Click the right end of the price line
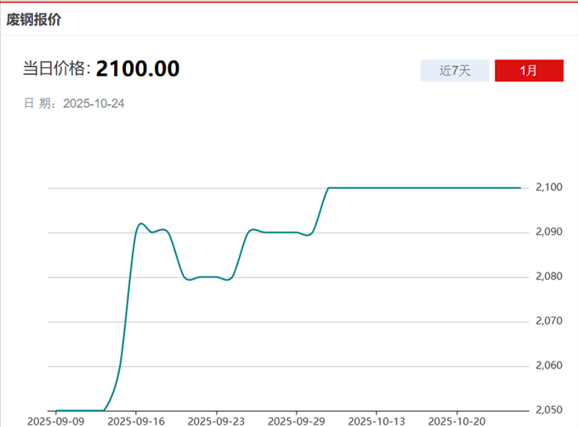This screenshot has height=427, width=578. point(519,188)
